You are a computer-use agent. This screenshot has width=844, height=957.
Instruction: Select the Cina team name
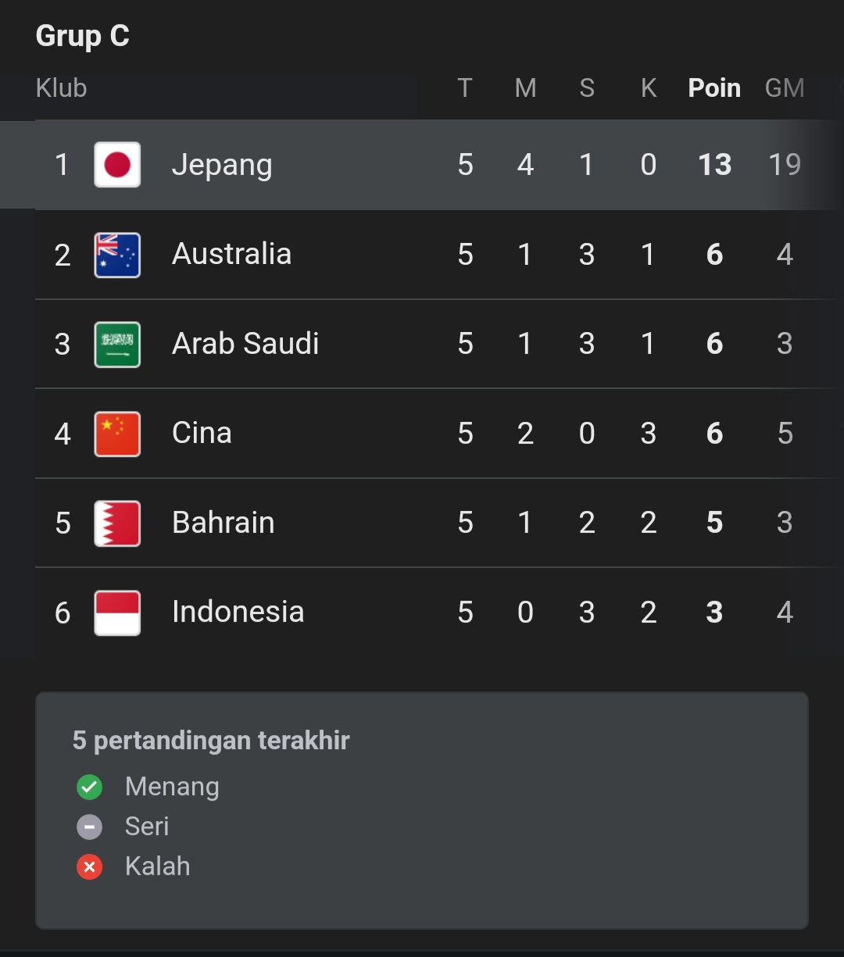tap(202, 433)
